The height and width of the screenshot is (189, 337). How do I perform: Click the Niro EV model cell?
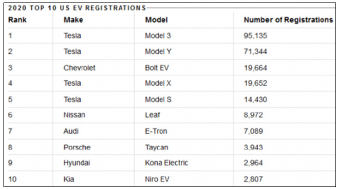coord(157,179)
